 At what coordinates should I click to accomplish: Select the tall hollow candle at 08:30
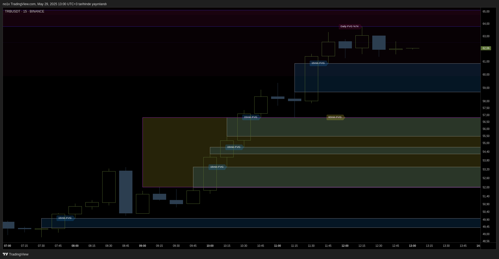pos(109,187)
